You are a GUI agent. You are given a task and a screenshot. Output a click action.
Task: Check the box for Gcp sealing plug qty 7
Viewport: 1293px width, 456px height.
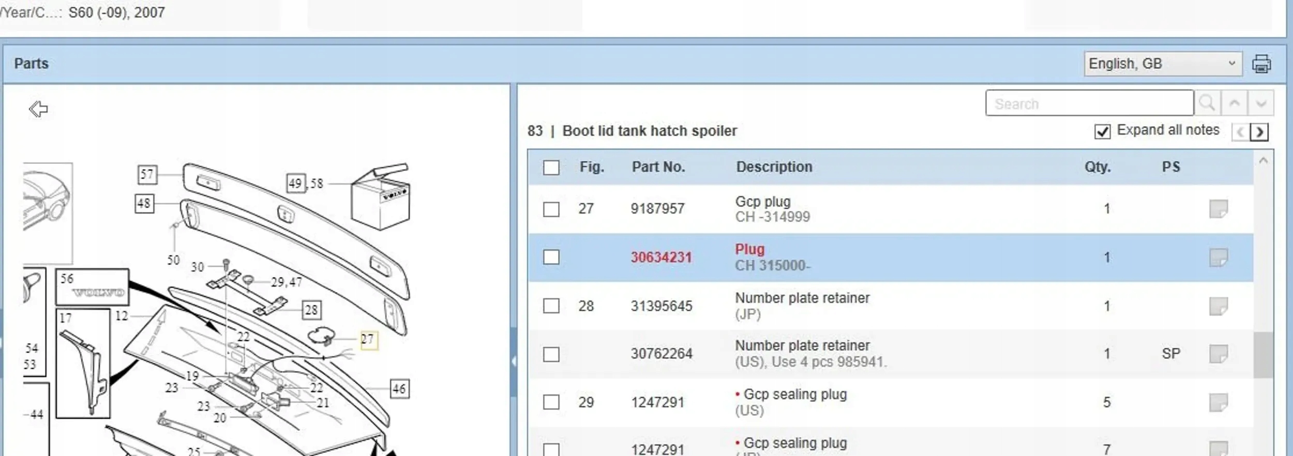pos(551,449)
